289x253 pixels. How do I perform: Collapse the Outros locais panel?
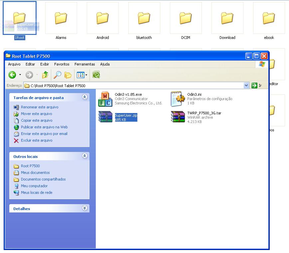click(84, 156)
